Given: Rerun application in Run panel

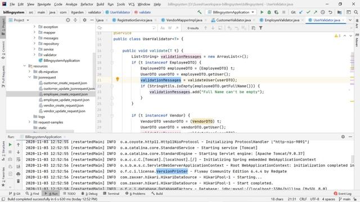Looking at the screenshot, I should (x=10, y=145).
